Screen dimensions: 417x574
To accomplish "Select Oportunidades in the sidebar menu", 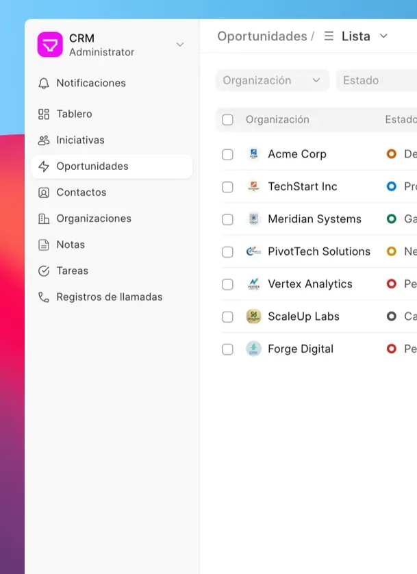I will click(112, 166).
